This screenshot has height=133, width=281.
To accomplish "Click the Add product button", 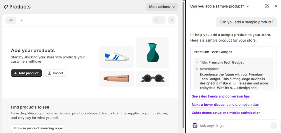I will (26, 73).
